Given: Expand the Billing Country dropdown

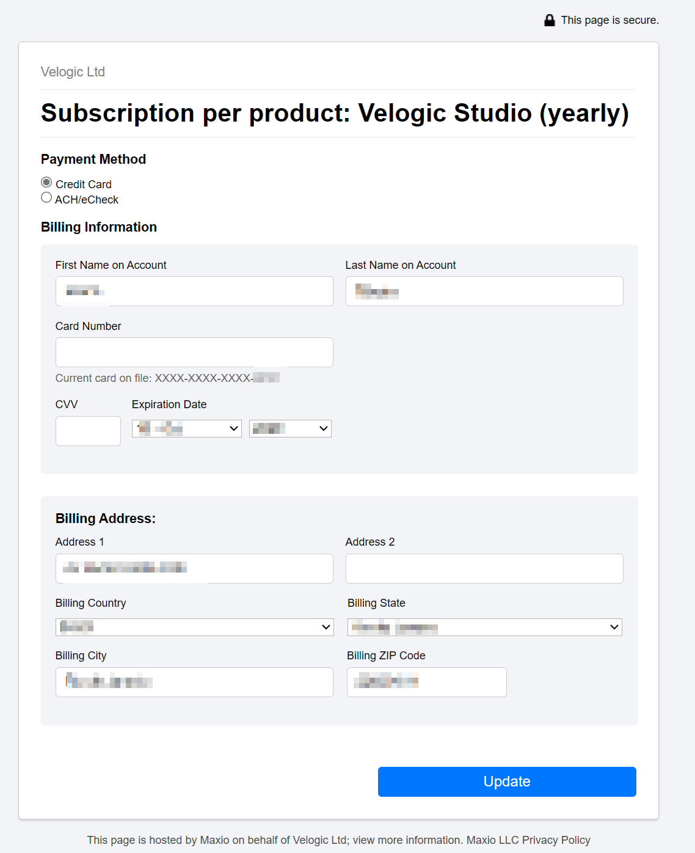Looking at the screenshot, I should pos(195,627).
